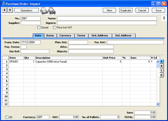Click the Name field
Screen dimensions: 168x121
click(x=107, y=19)
